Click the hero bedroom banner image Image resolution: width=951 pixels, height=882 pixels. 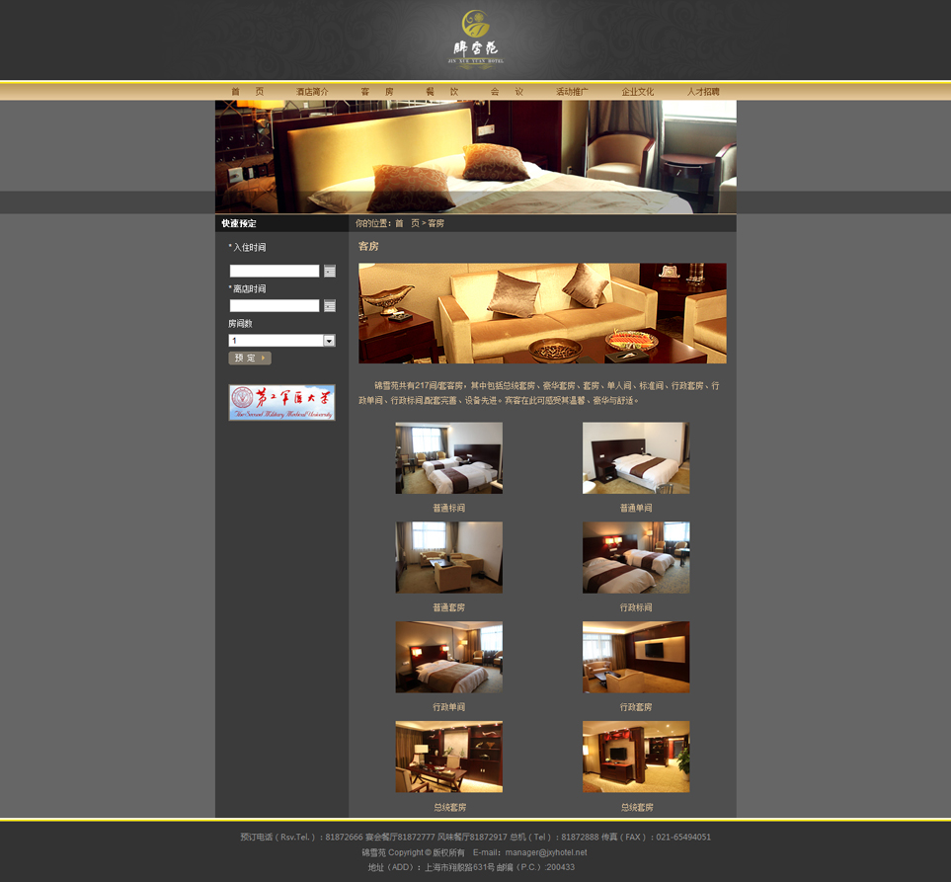pyautogui.click(x=476, y=156)
